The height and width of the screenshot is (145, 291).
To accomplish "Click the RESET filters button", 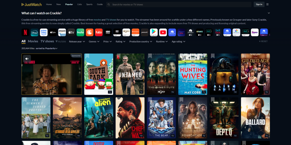I will point(263,41).
